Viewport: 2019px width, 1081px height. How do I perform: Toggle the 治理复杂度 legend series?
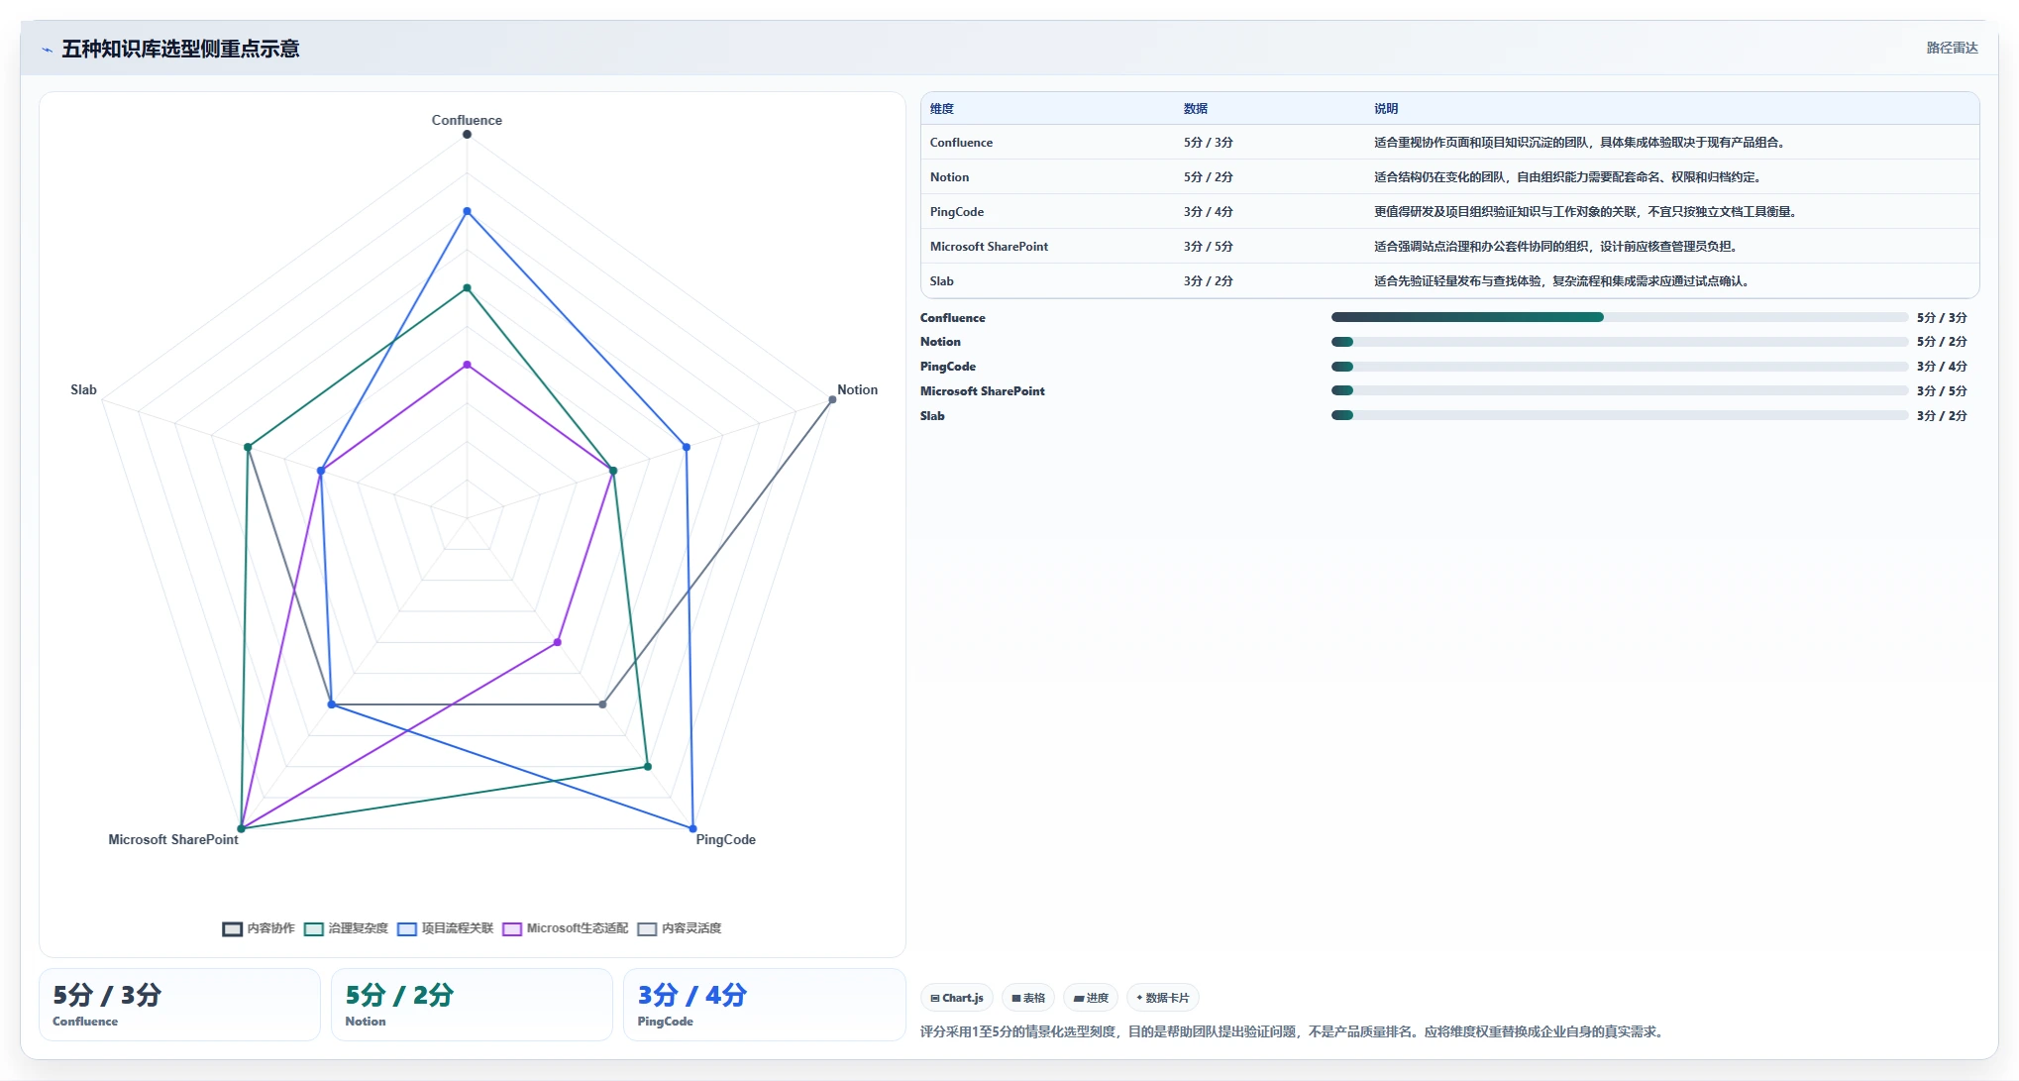tap(346, 928)
